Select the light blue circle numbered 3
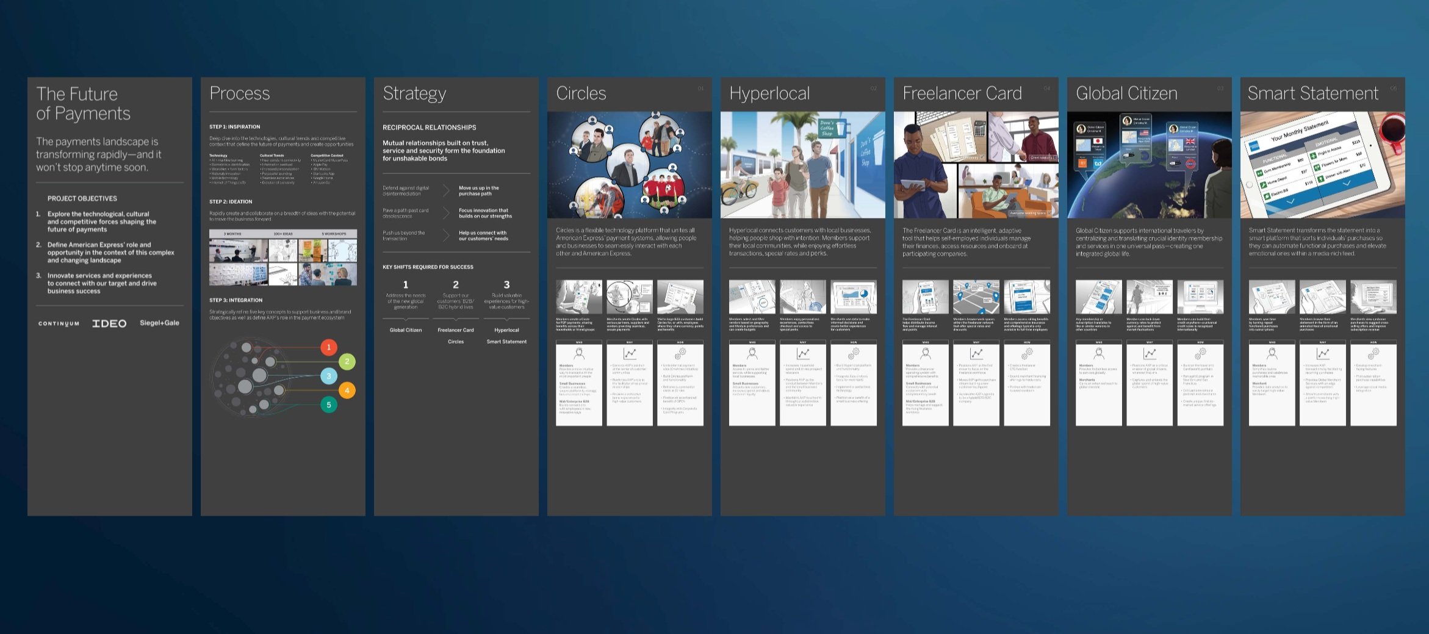 (x=329, y=376)
